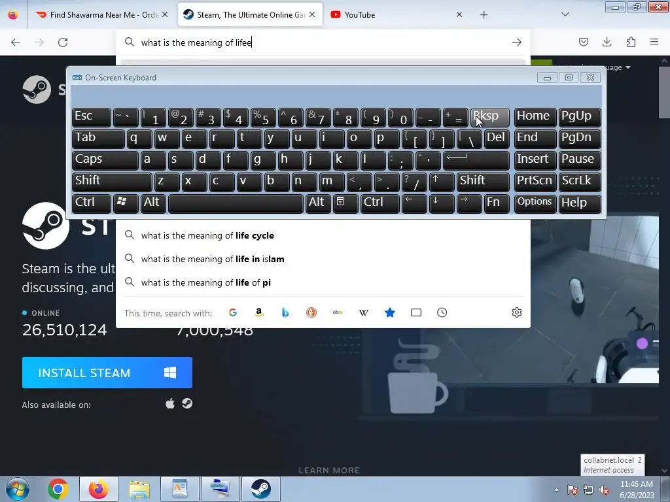This screenshot has width=670, height=502.
Task: Search with Bing icon
Action: (x=285, y=312)
